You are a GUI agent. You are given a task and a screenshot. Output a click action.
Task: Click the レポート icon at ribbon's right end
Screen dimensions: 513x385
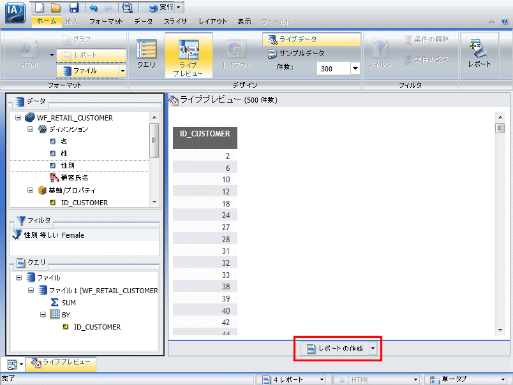click(x=479, y=54)
